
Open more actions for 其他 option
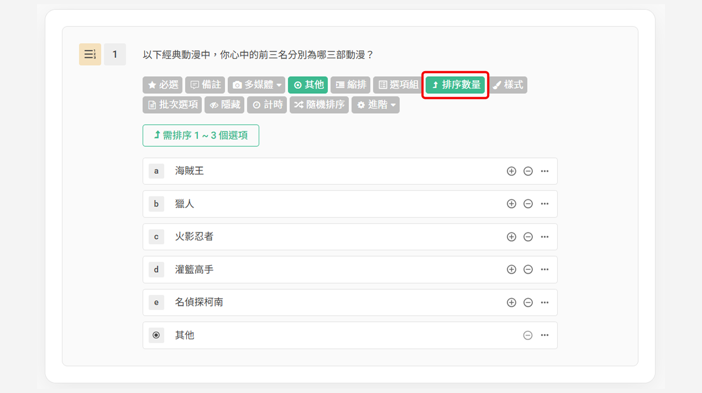pos(544,336)
